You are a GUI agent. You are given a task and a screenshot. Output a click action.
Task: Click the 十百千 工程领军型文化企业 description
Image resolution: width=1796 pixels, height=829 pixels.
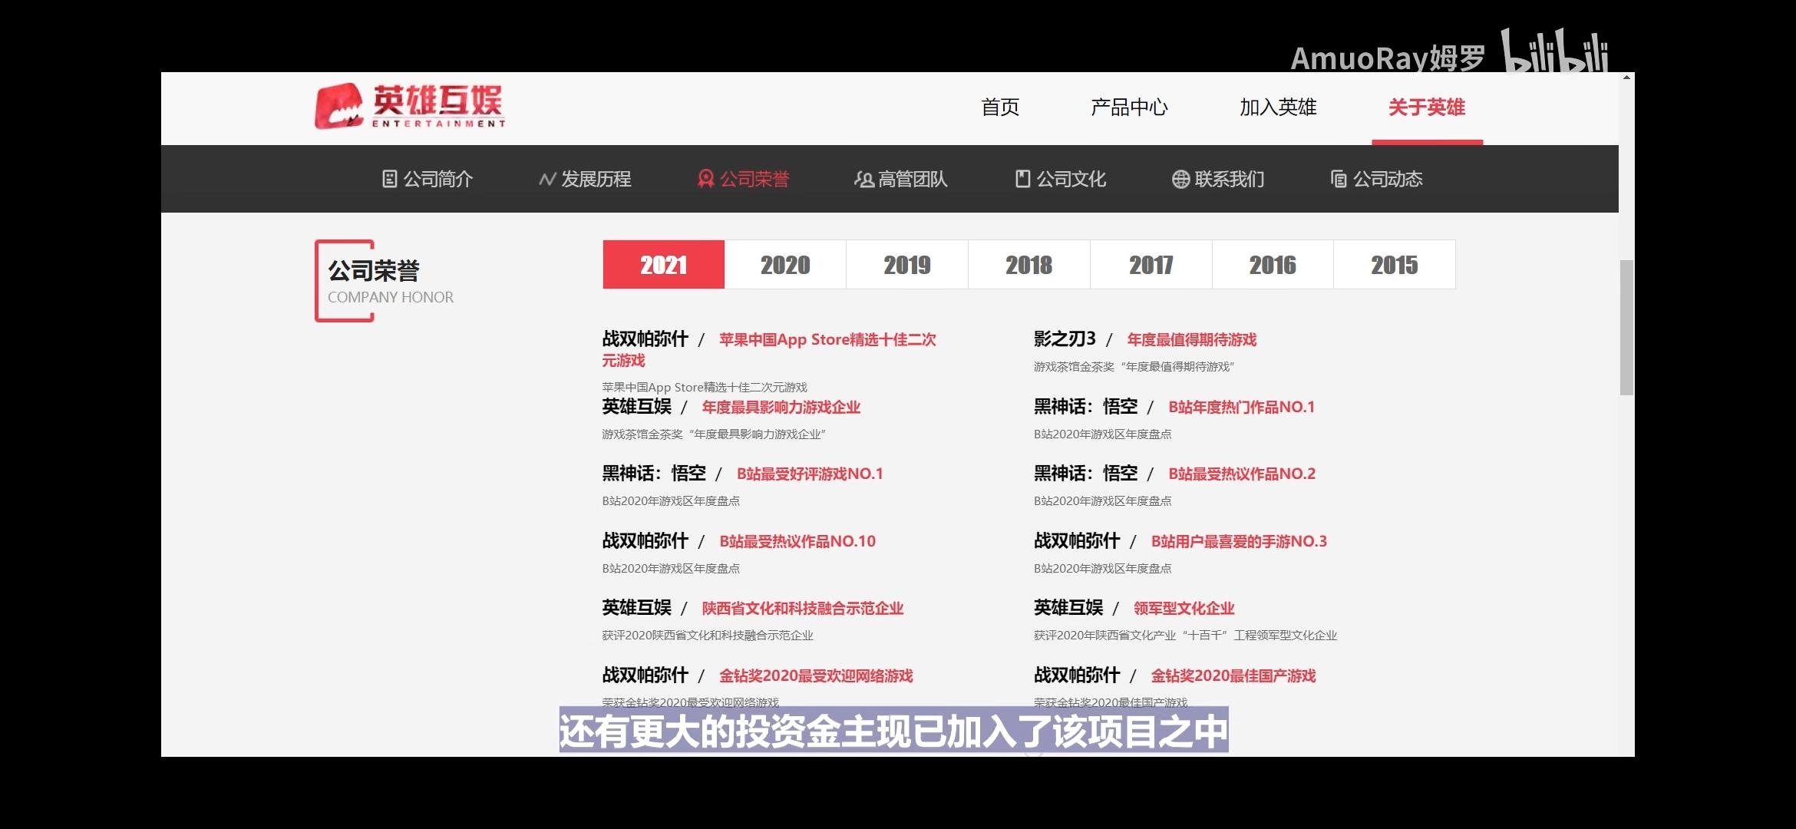[x=1185, y=636]
